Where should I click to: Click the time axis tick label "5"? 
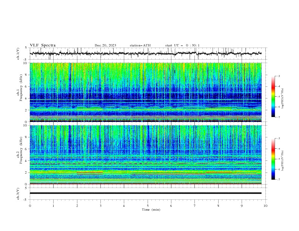tap(148, 206)
